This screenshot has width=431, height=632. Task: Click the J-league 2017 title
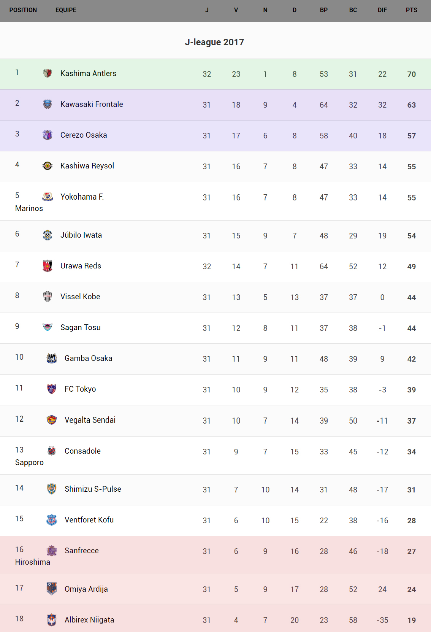tap(214, 42)
